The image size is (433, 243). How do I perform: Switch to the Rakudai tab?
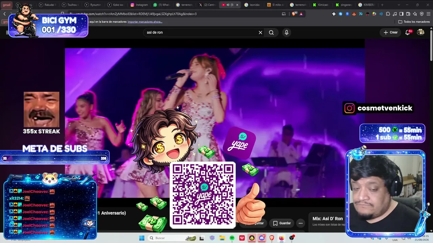click(x=47, y=5)
